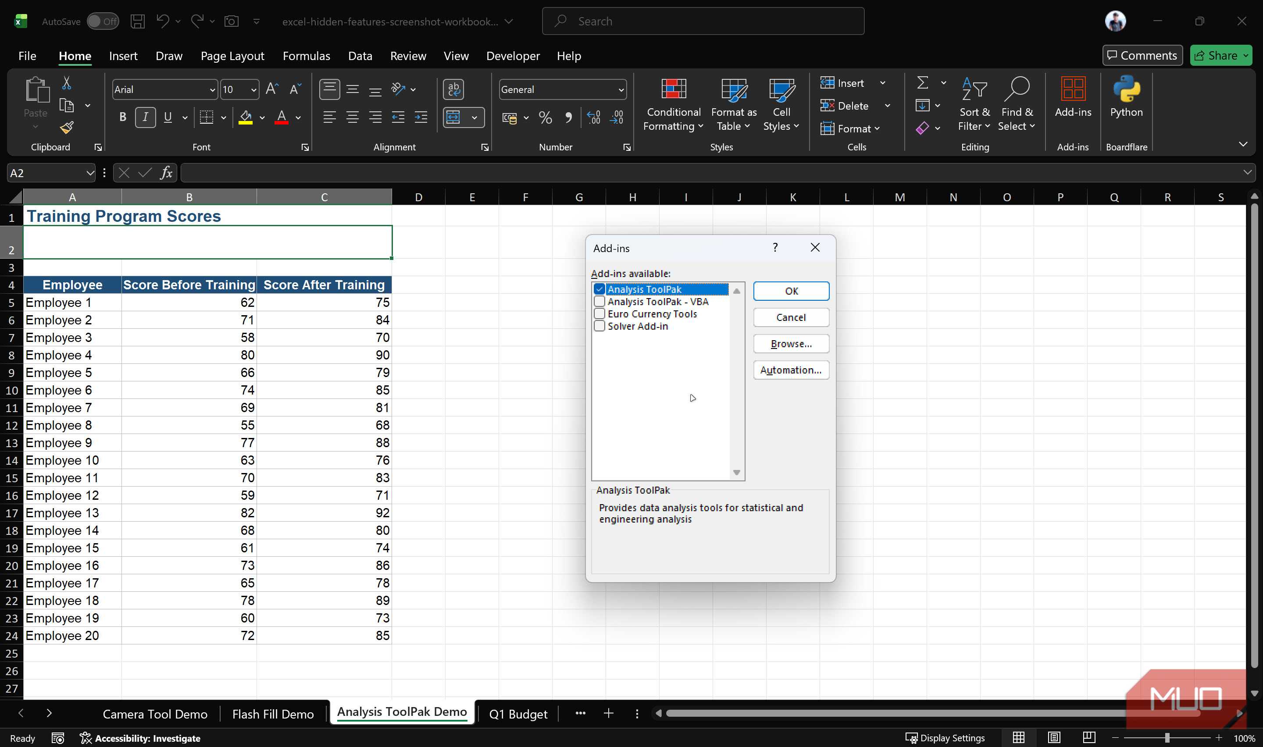Open the Developer ribbon tab
The width and height of the screenshot is (1263, 747).
tap(513, 56)
